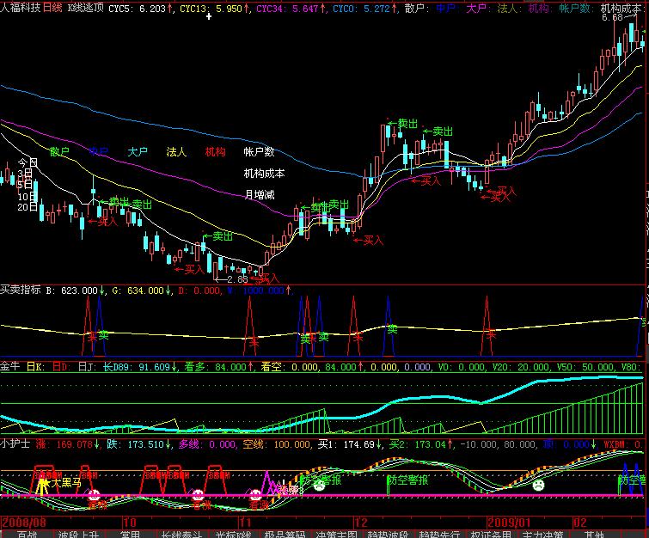The image size is (649, 538).
Task: Click the 跌: 173.510 value
Action: point(140,444)
